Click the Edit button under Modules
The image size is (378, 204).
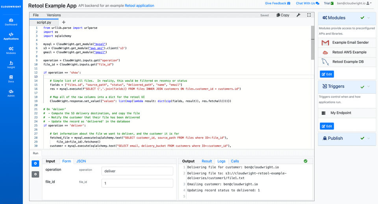coord(327,74)
